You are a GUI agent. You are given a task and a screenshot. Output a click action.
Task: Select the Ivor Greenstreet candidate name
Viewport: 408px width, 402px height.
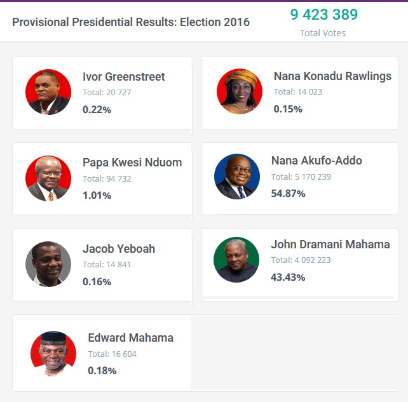pos(123,77)
